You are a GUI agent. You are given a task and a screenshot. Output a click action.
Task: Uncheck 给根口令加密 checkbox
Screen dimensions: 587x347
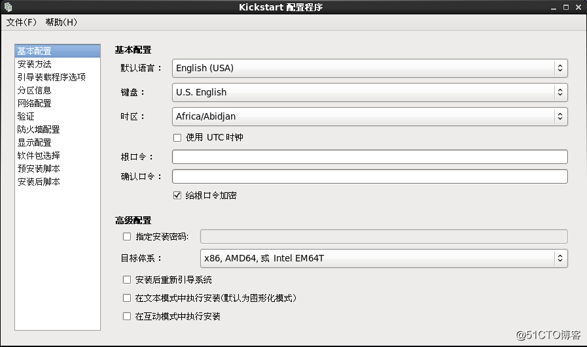pyautogui.click(x=177, y=195)
